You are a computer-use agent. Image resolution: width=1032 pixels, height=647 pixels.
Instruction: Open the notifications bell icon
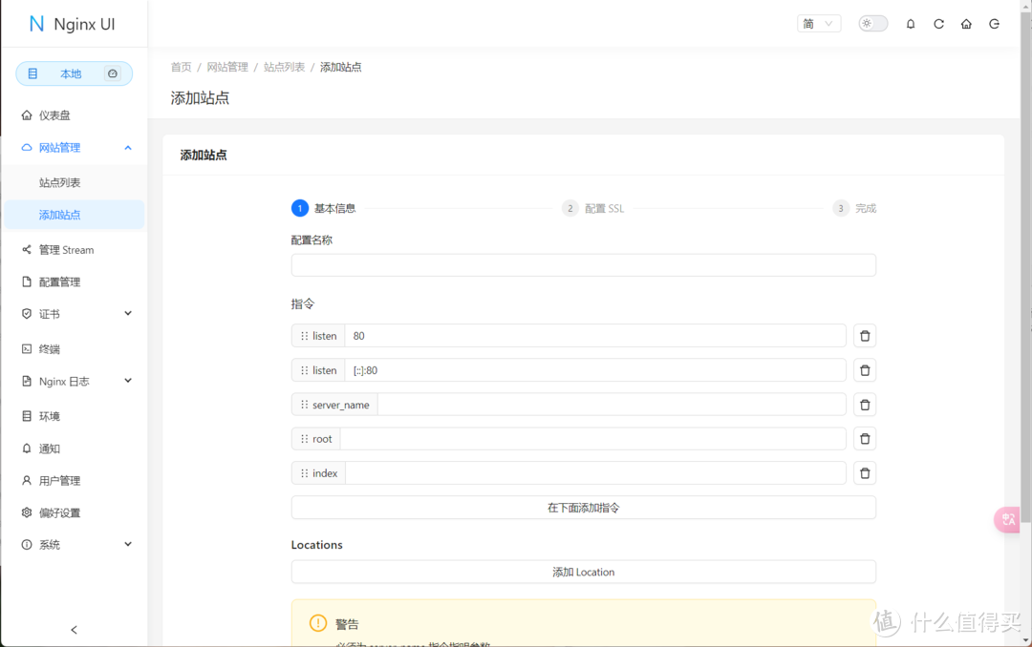point(910,23)
